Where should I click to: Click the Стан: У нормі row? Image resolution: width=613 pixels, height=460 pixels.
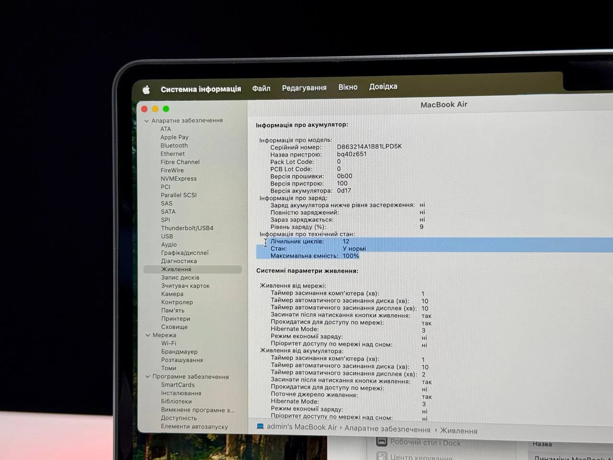(434, 248)
